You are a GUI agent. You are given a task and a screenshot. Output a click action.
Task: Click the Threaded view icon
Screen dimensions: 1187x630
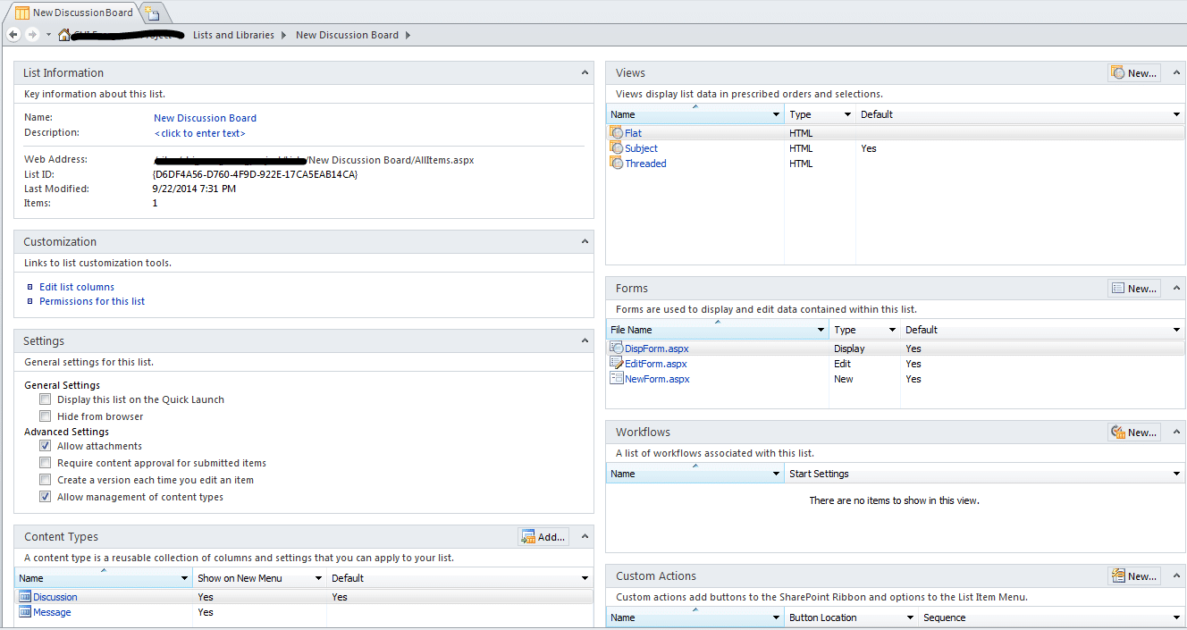click(617, 164)
